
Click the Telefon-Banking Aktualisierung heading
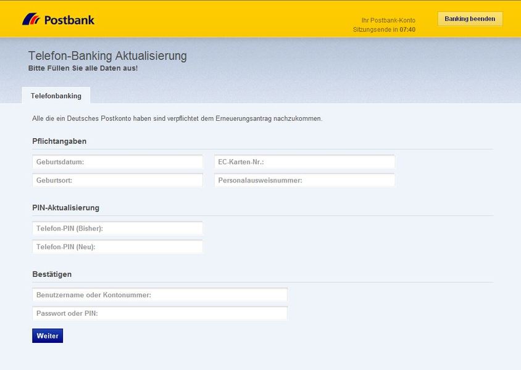107,55
